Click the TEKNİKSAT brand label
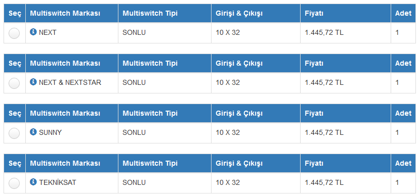Viewport: 419px width, 196px height. (58, 182)
